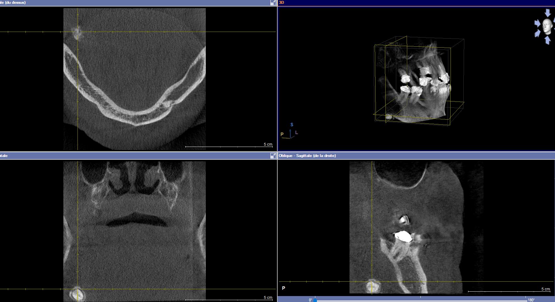Click the crosshair intersection in the sagittal view
Viewport: 555px width, 302px height.
click(372, 282)
